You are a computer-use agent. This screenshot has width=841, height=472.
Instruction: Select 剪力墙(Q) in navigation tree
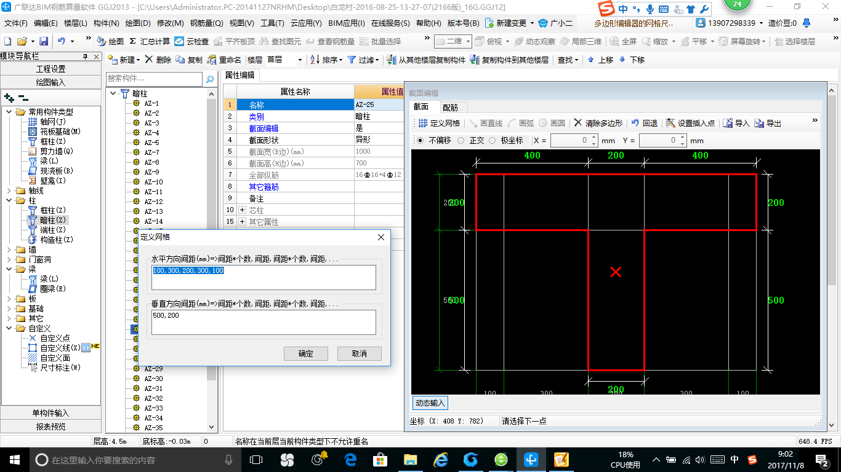tap(51, 151)
